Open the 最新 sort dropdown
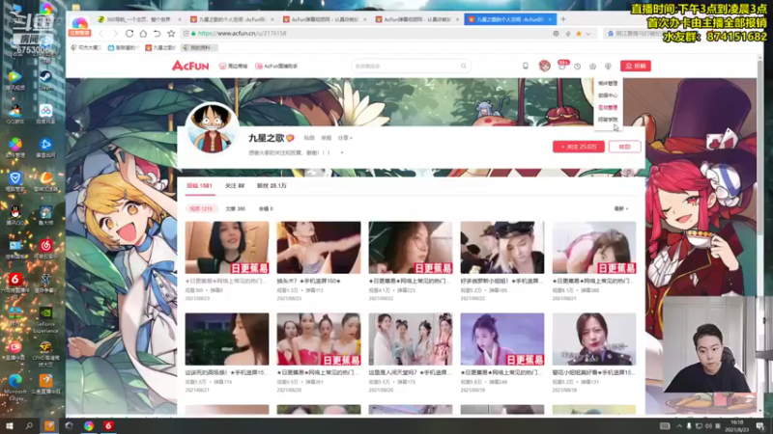 620,209
